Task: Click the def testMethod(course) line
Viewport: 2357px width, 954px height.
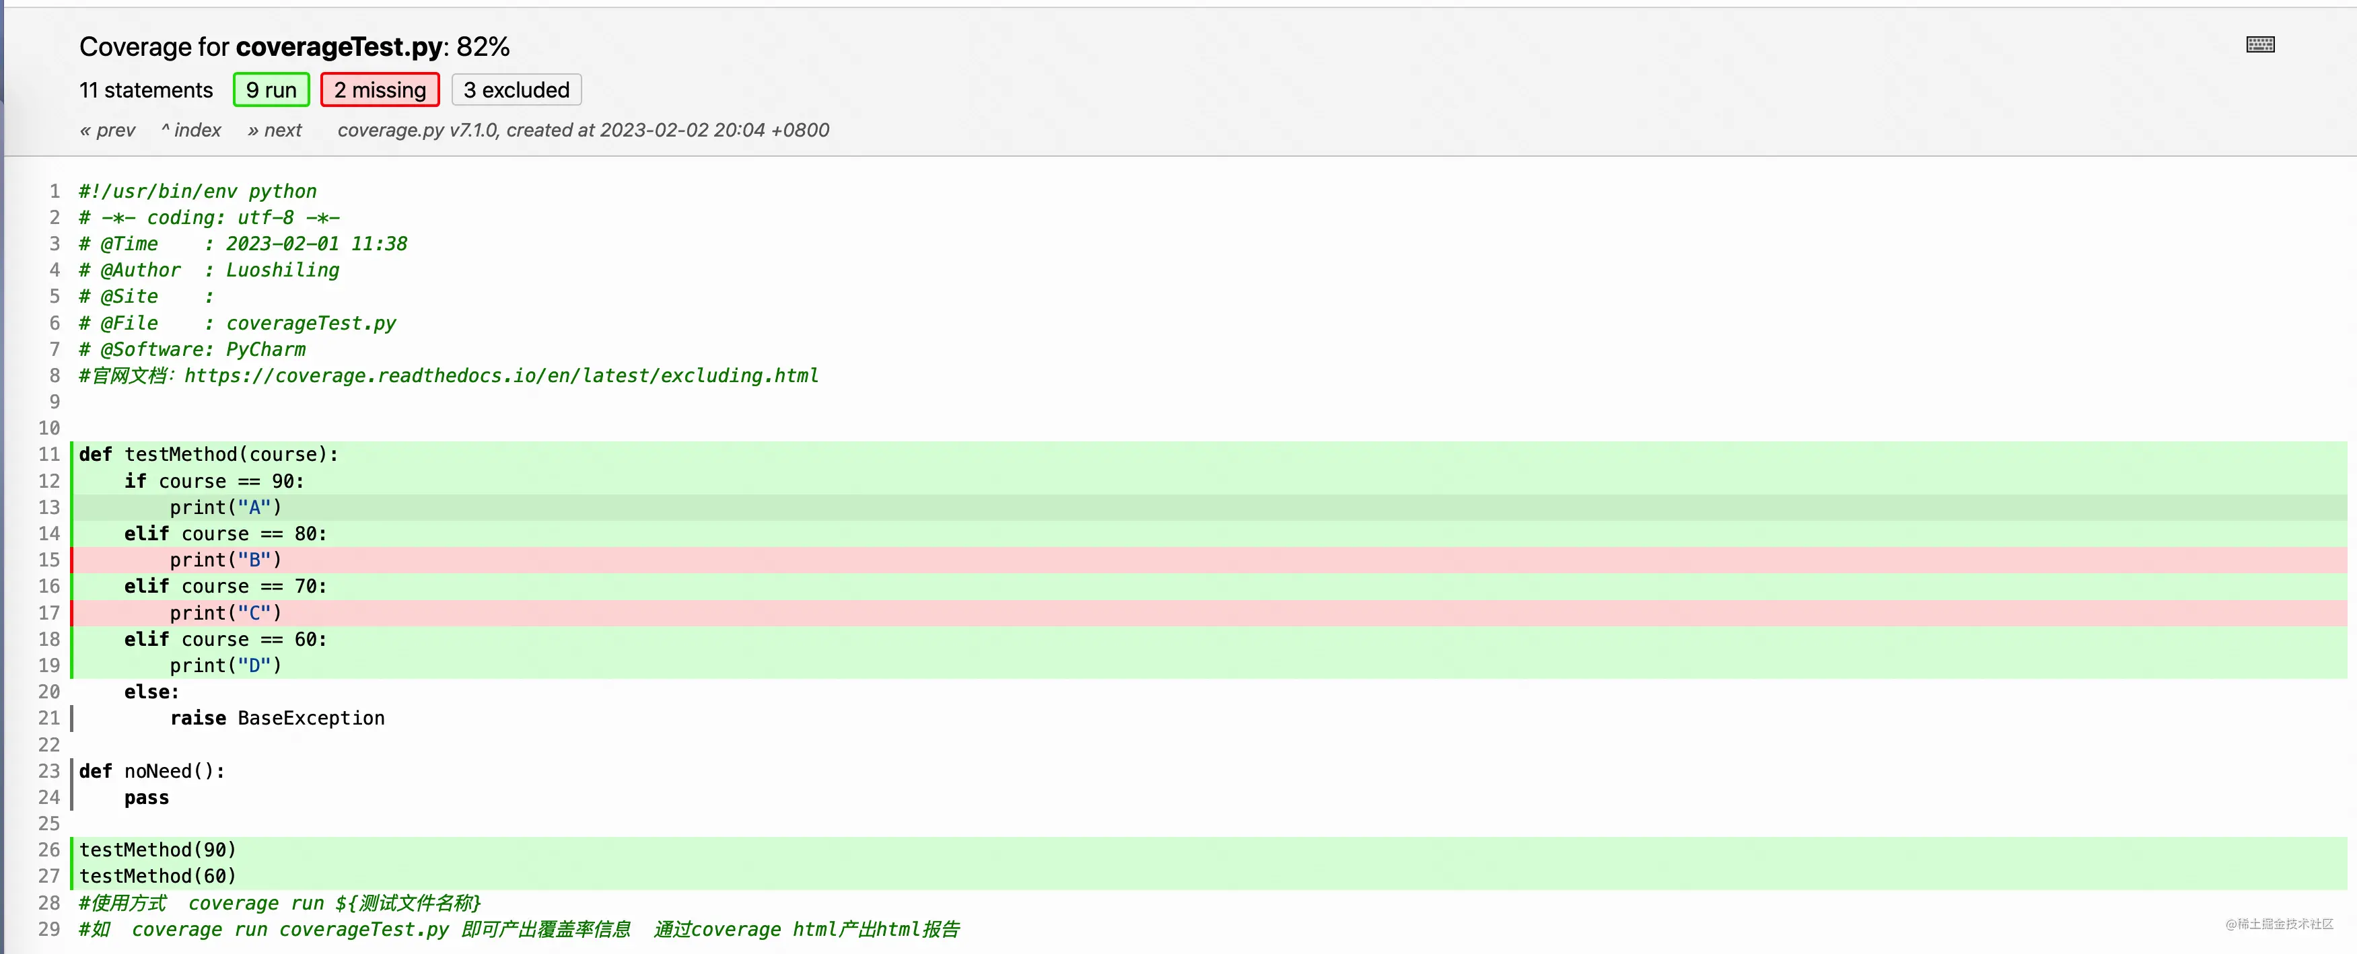Action: coord(209,455)
